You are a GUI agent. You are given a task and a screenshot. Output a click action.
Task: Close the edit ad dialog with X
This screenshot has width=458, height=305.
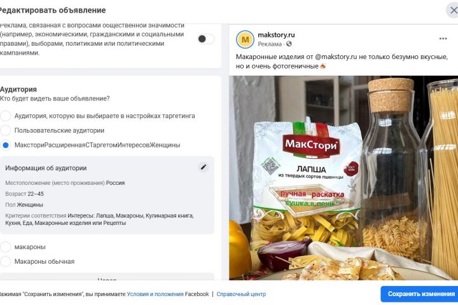tap(453, 10)
